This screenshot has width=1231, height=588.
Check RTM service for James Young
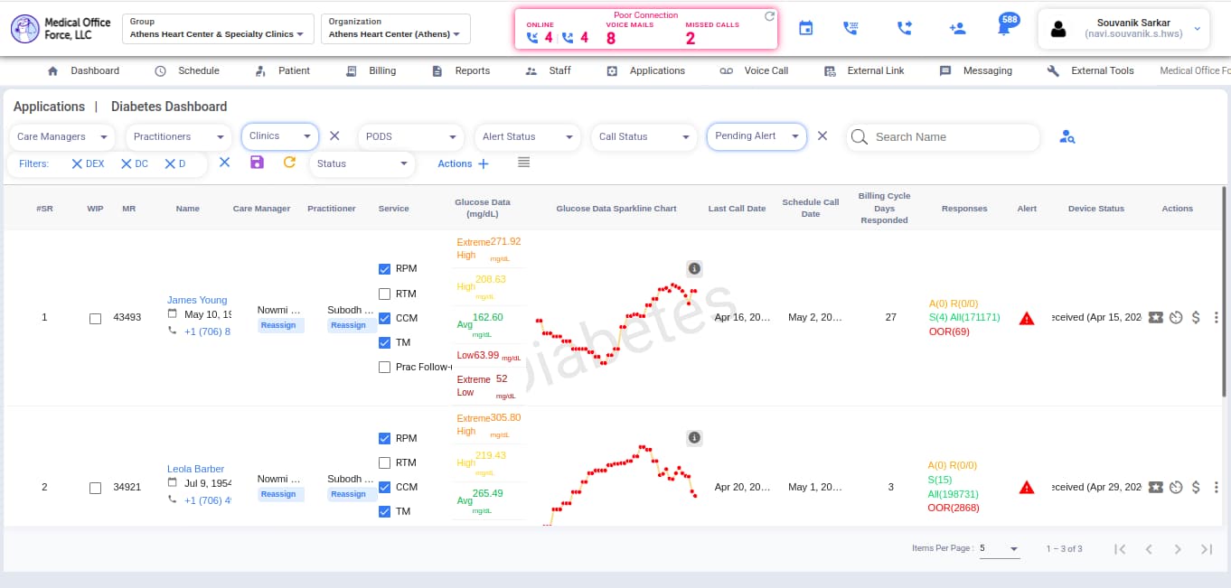pos(384,294)
